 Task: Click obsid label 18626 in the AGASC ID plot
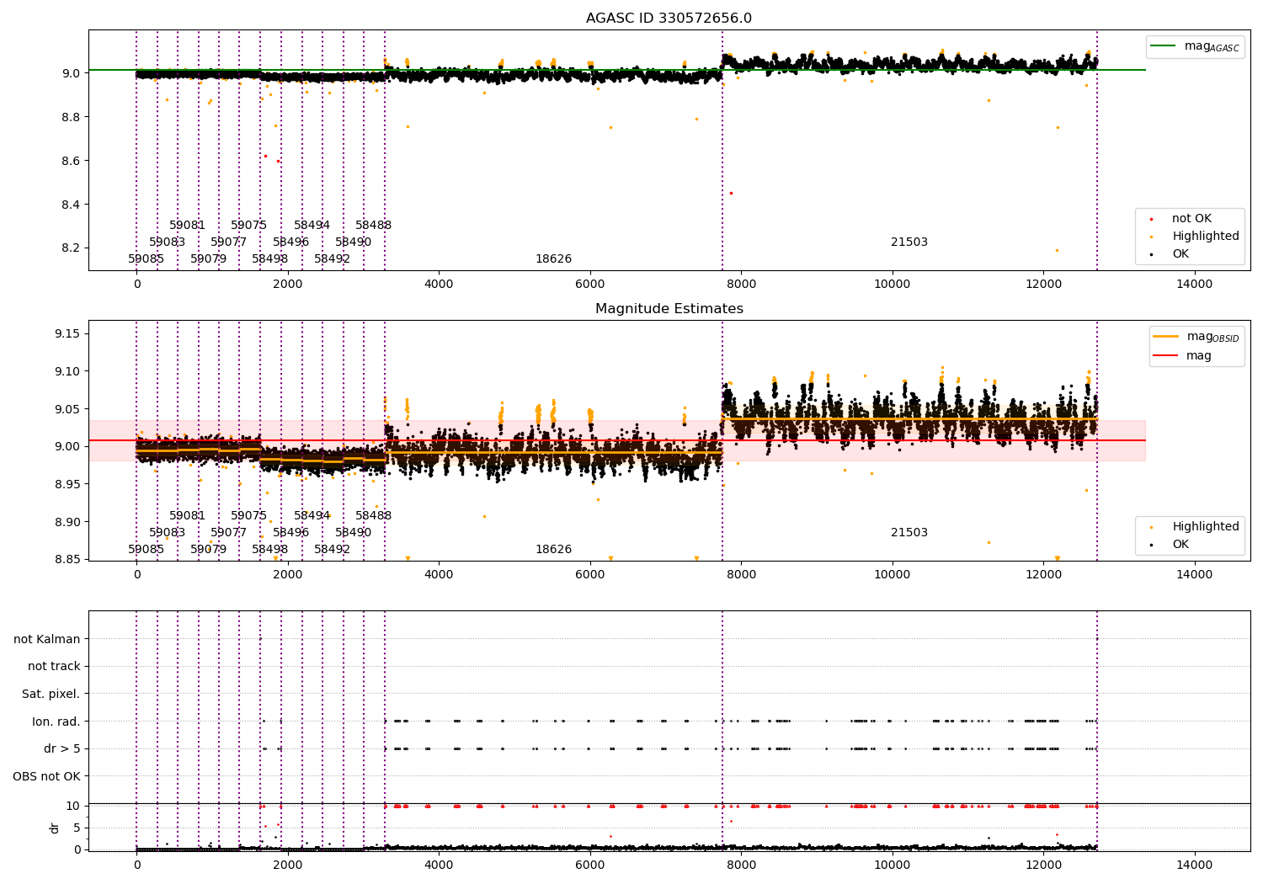[554, 259]
